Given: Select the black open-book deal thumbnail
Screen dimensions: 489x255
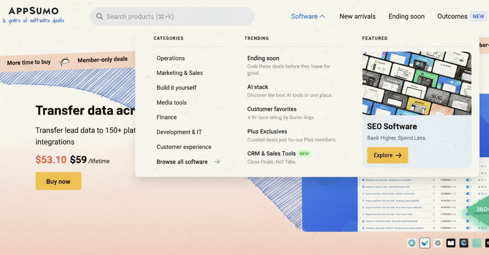Looking at the screenshot, I should pyautogui.click(x=451, y=243).
